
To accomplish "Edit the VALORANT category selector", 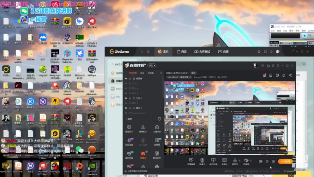I will (179, 77).
